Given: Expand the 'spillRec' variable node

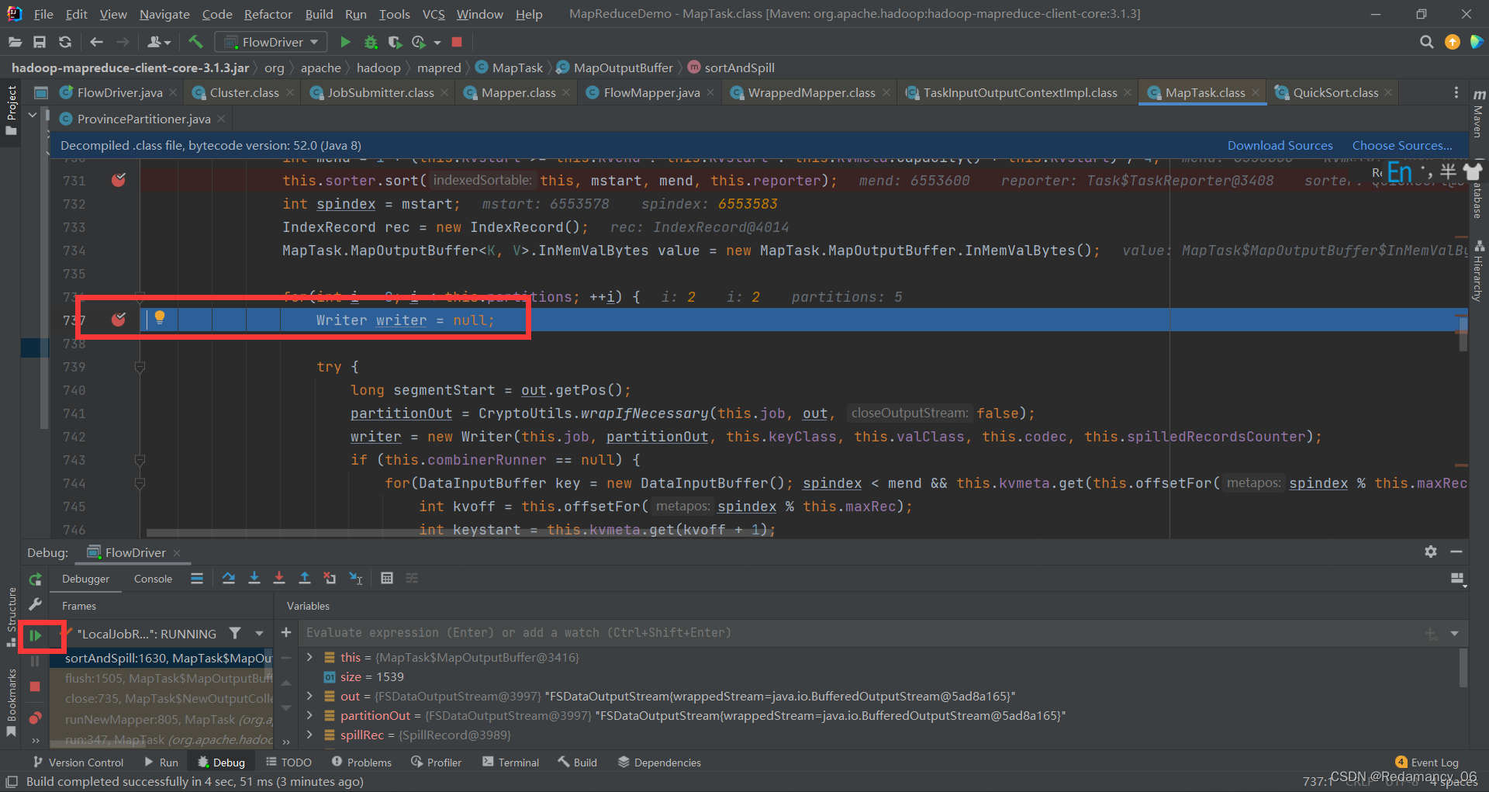Looking at the screenshot, I should click(x=310, y=735).
